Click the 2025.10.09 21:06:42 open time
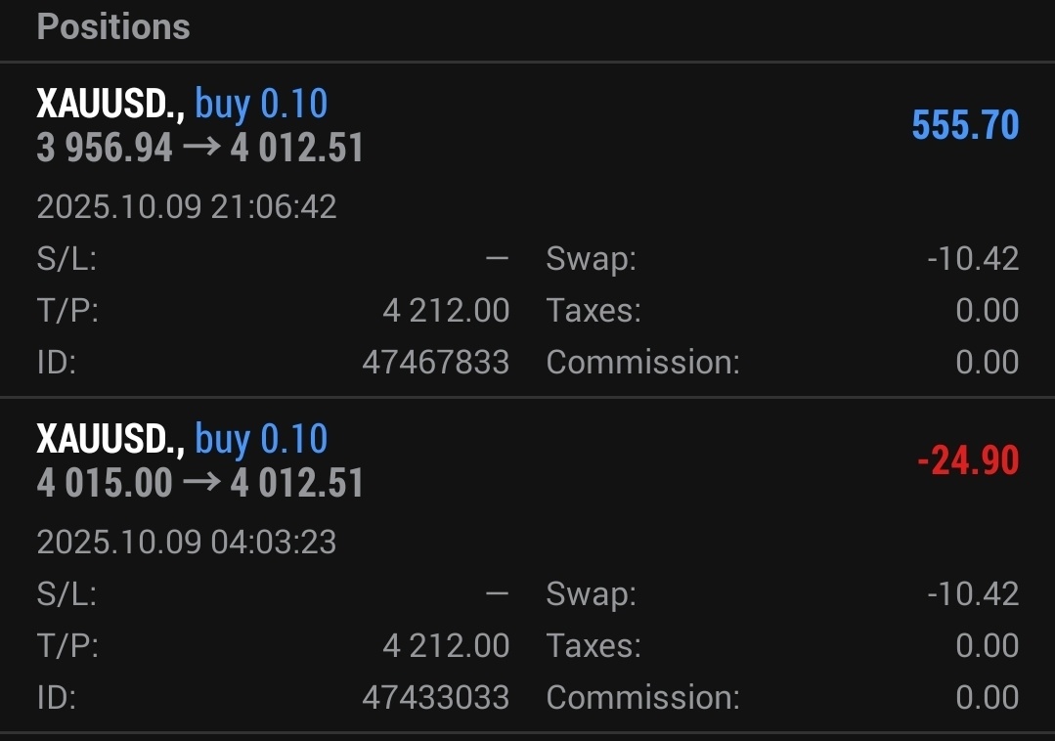1055x741 pixels. pos(187,206)
